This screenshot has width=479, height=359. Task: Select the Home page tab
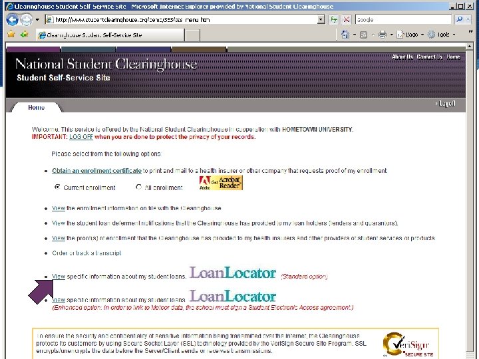tap(37, 108)
